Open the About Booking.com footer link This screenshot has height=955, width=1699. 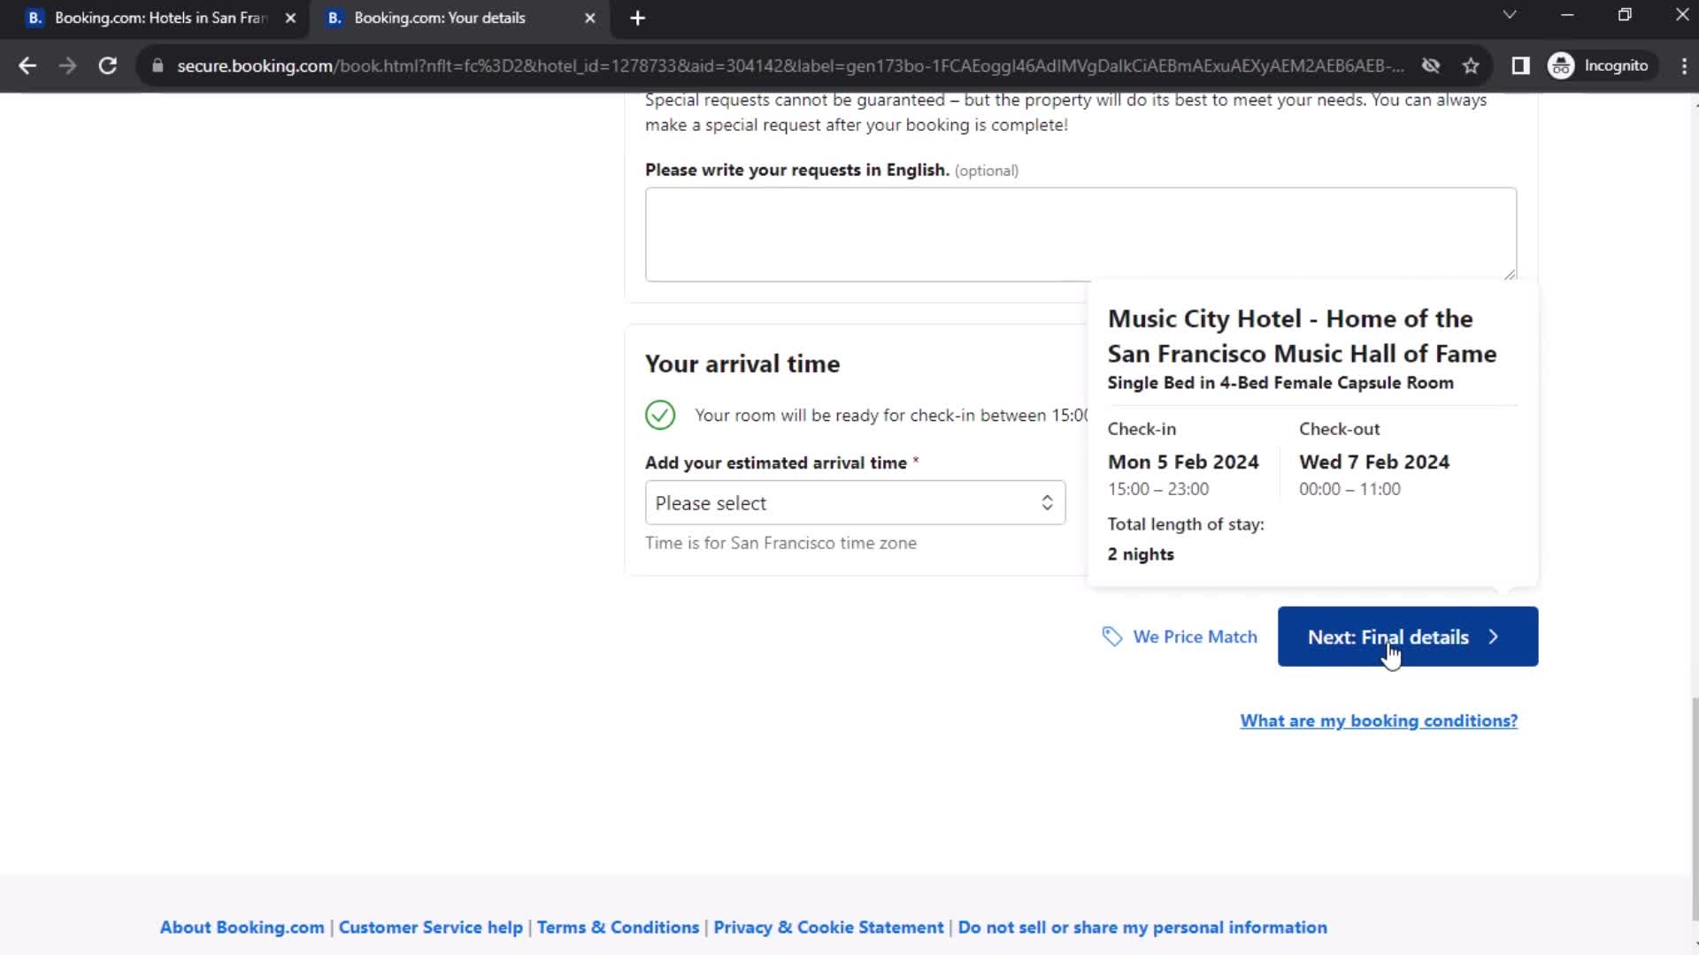click(x=242, y=928)
